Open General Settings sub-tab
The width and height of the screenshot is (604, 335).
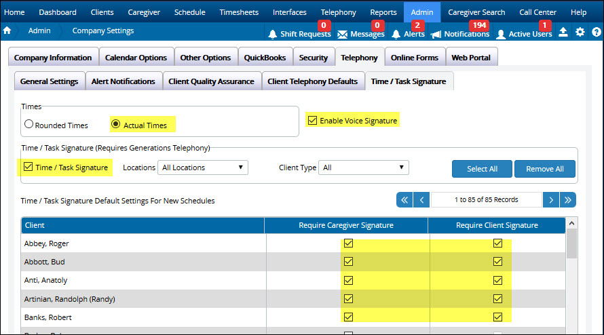coord(50,81)
